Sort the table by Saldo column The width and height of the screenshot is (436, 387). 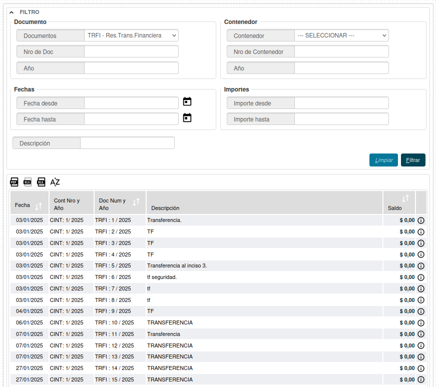405,198
